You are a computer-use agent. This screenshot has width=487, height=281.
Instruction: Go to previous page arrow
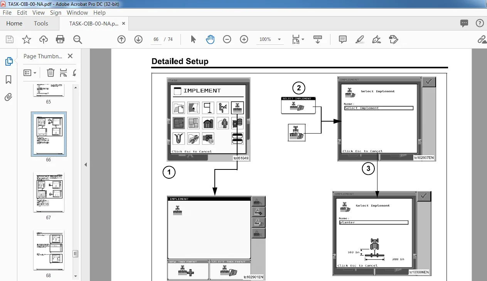[121, 39]
